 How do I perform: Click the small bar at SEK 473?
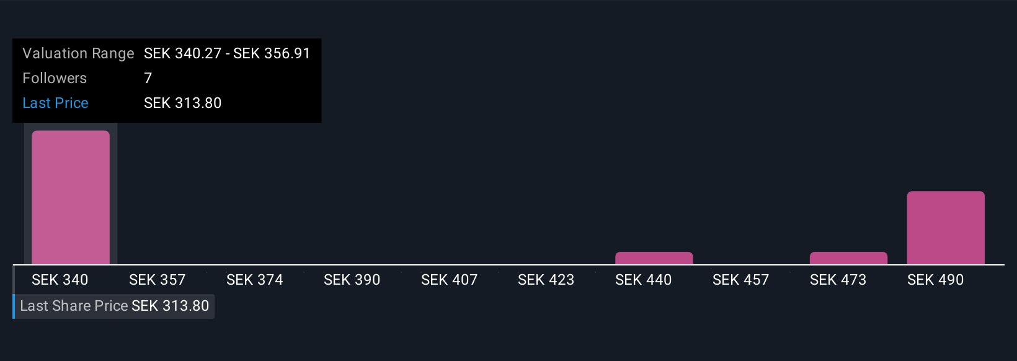coord(848,258)
